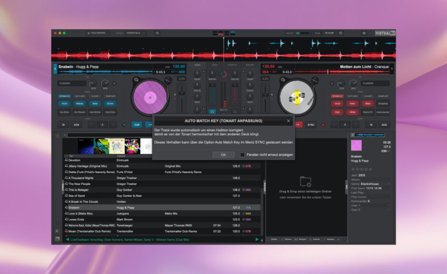447x274 pixels.
Task: Trigger the Inst Echo pad on left deck
Action: tap(110, 112)
